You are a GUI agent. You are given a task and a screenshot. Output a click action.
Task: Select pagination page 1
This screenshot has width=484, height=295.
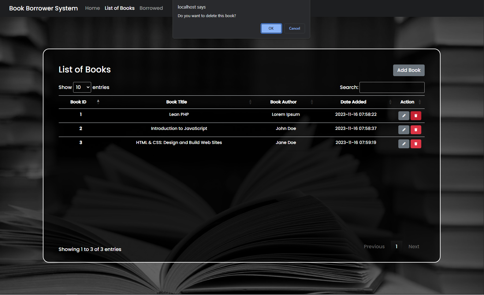pos(397,247)
